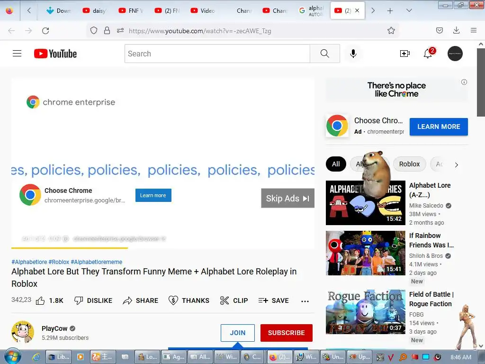Reload the current page

point(45,31)
